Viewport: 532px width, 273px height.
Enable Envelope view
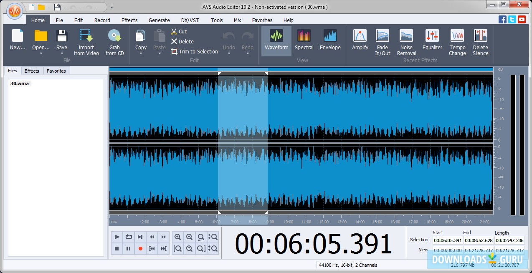point(330,41)
